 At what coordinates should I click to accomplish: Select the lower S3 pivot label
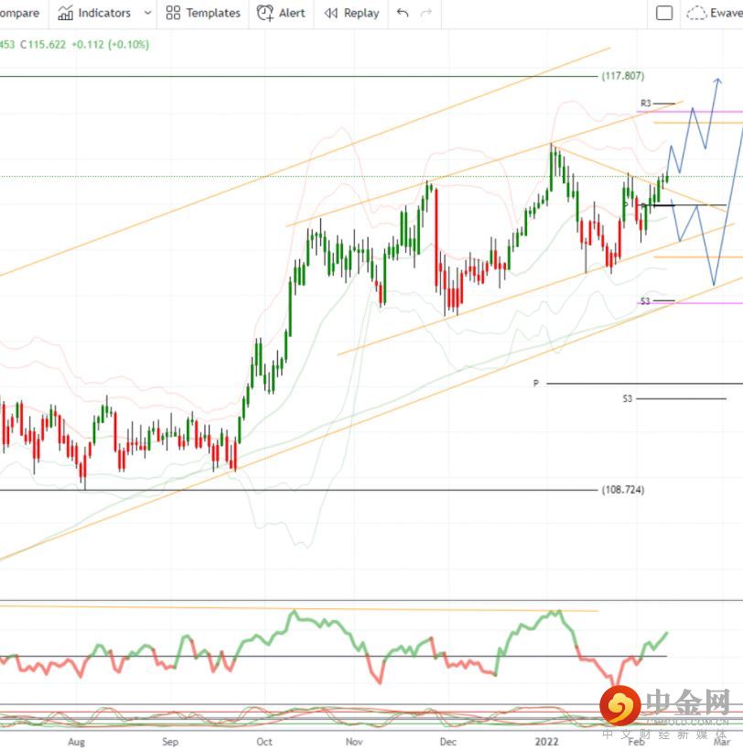click(627, 398)
